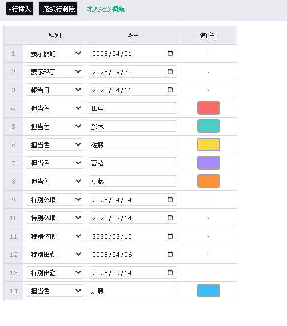Open the 担当色 dropdown in row 8

pos(54,181)
